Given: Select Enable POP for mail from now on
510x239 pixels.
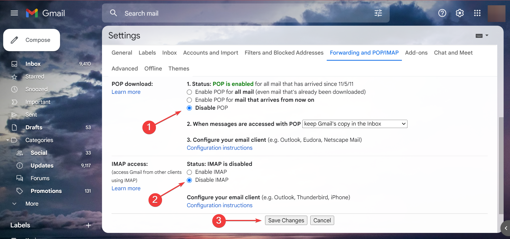Looking at the screenshot, I should coord(189,100).
